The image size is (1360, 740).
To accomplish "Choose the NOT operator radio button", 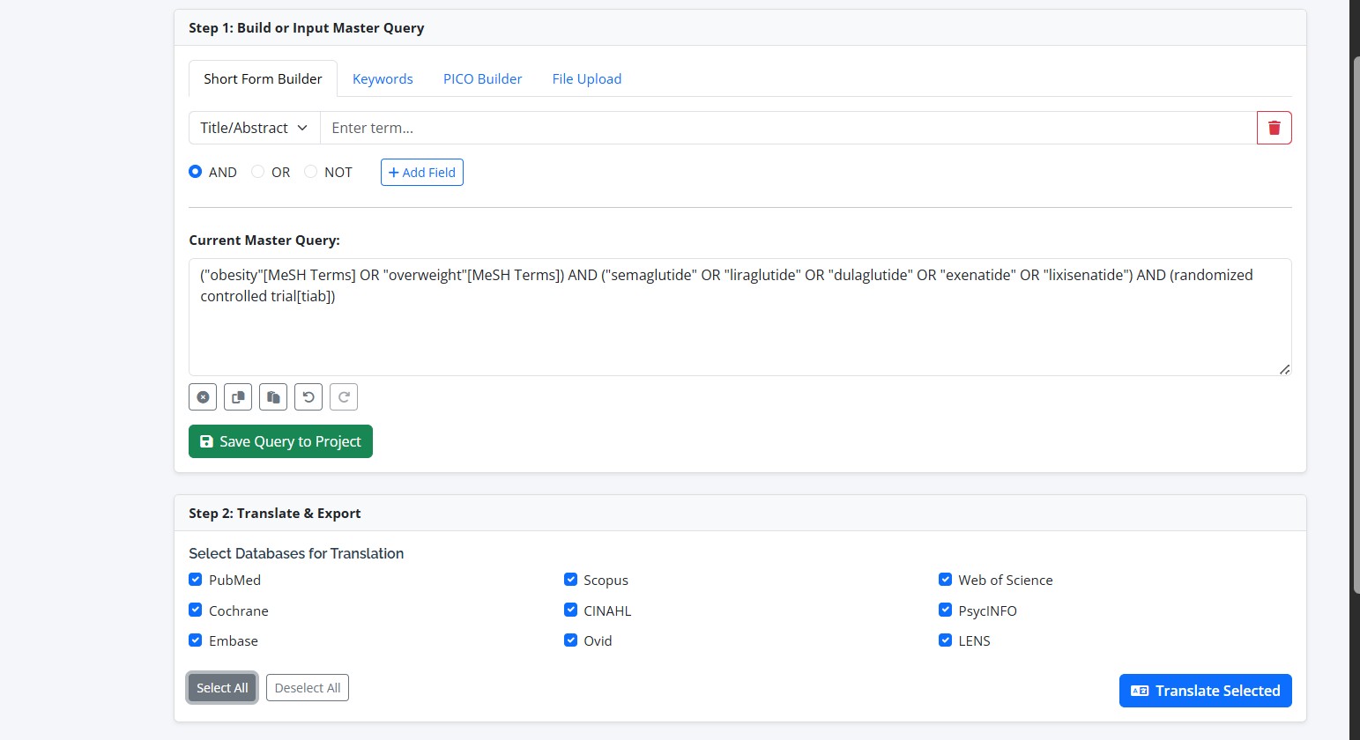I will click(x=311, y=172).
